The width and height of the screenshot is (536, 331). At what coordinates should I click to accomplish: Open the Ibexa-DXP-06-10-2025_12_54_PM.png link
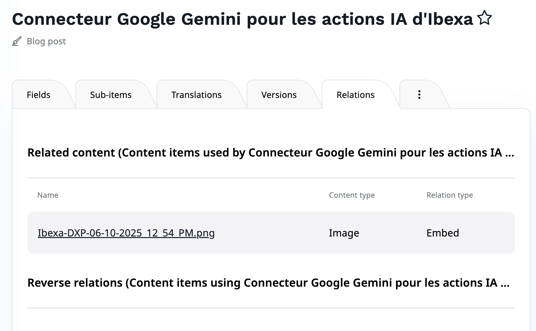(126, 233)
